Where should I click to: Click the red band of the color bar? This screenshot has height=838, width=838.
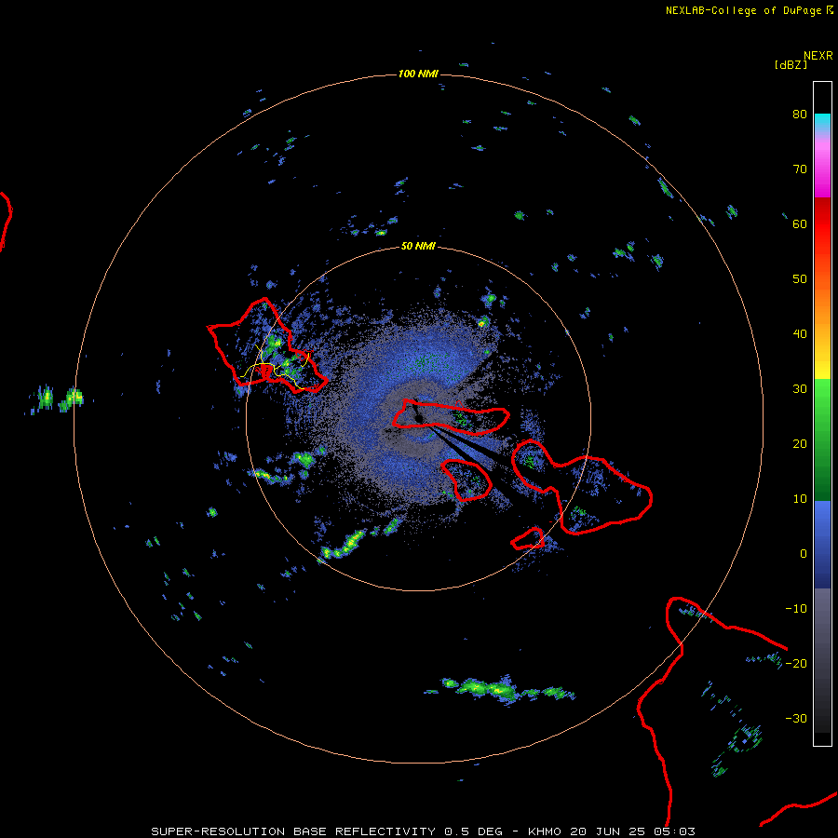pos(822,224)
